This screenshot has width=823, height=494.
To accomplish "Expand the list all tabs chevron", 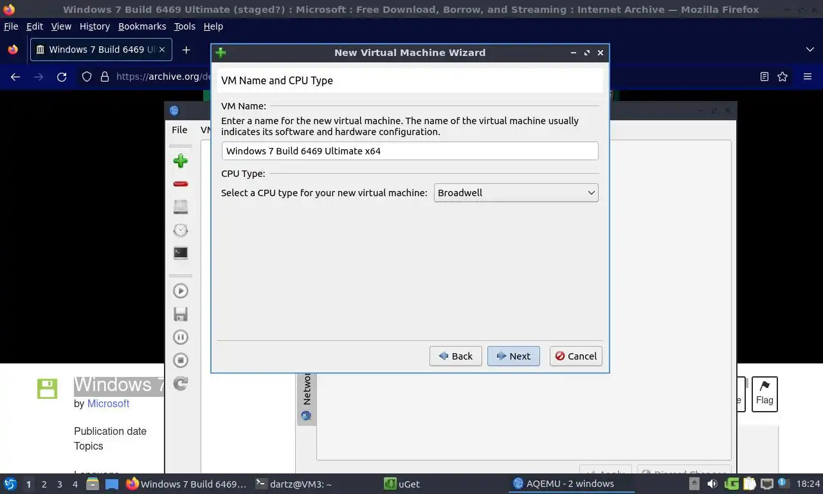I will pos(810,50).
